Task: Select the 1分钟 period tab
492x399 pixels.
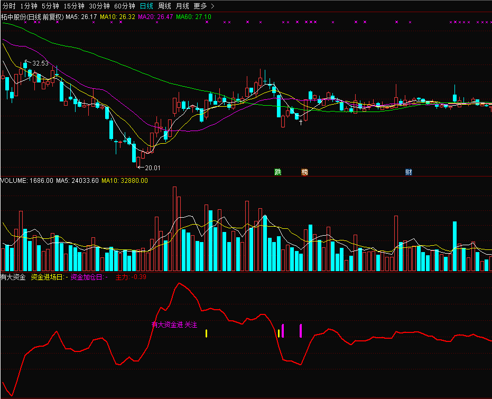Action: tap(29, 6)
